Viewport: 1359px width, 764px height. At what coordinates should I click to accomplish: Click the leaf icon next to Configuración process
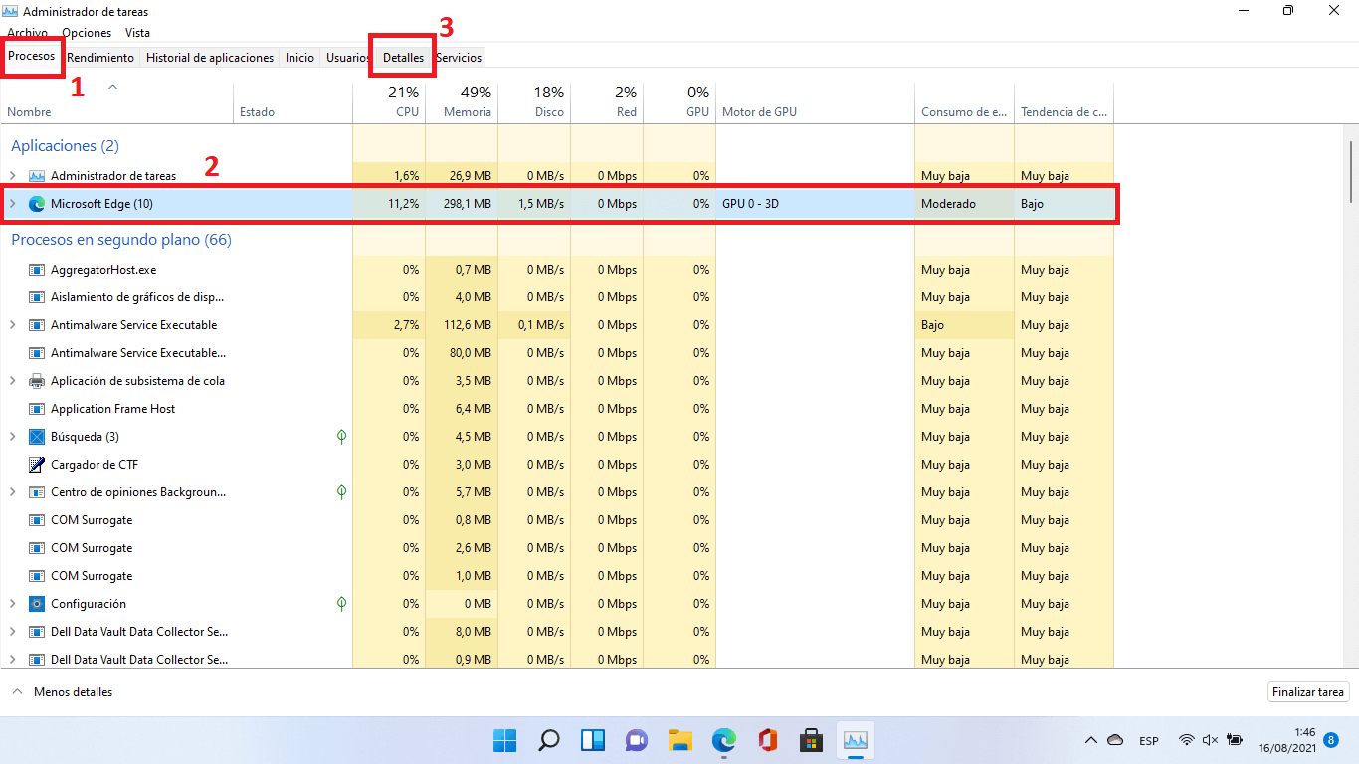tap(341, 603)
